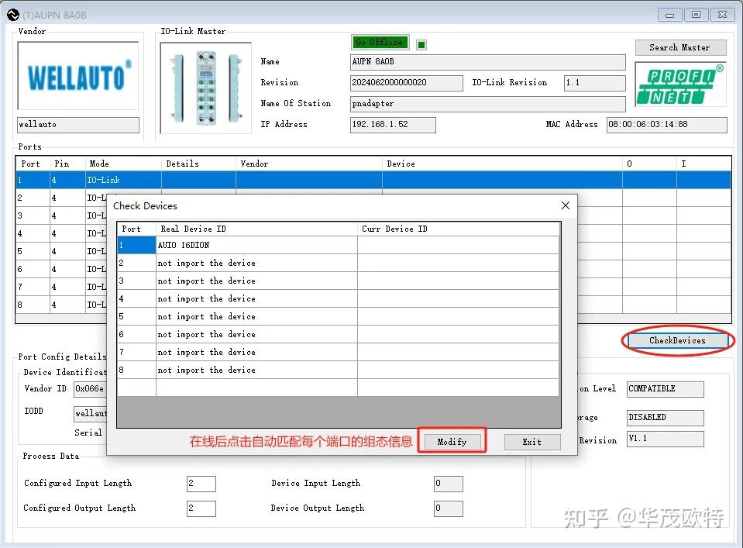Image resolution: width=743 pixels, height=548 pixels.
Task: Select port 8 'not import the device' row
Action: (339, 370)
